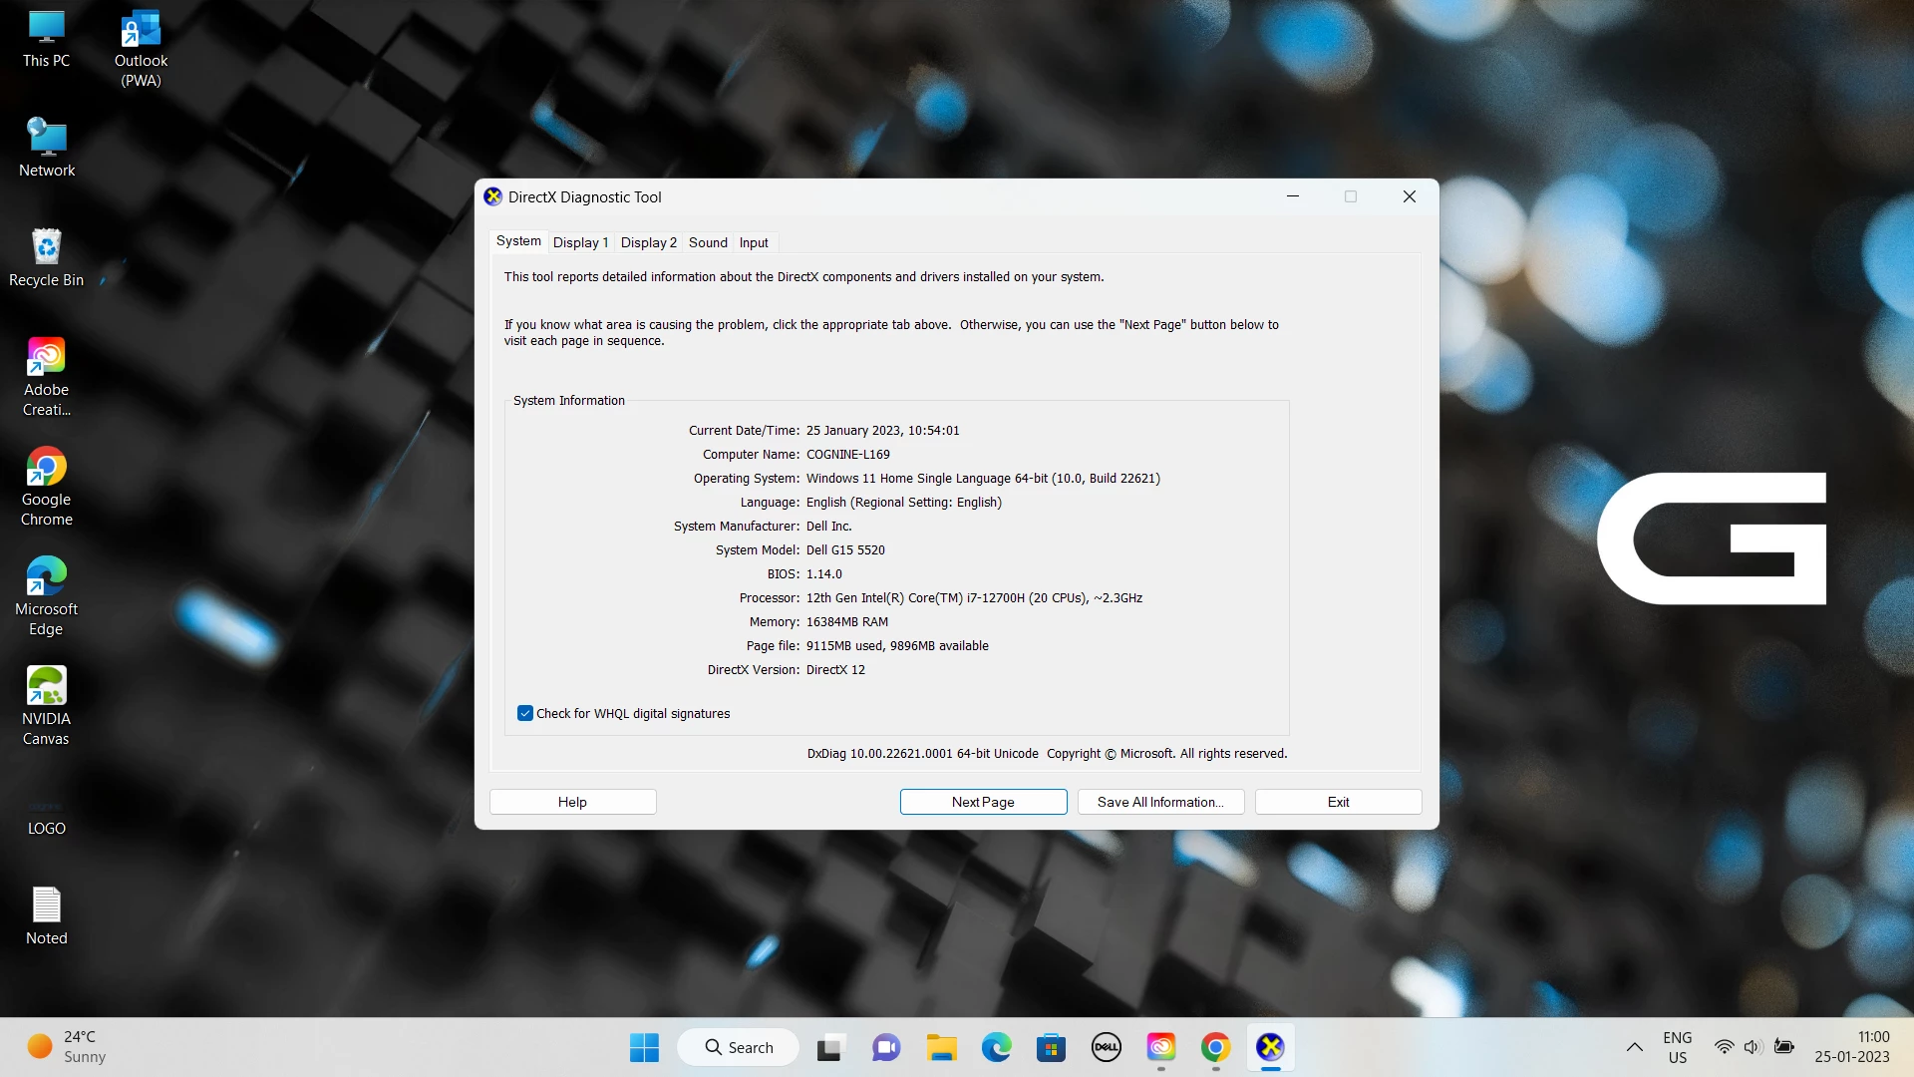Image resolution: width=1914 pixels, height=1077 pixels.
Task: Launch Microsoft Store from taskbar
Action: click(x=1051, y=1047)
